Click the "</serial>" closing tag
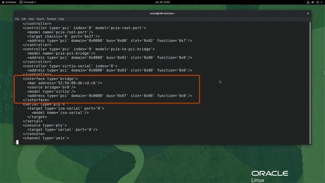The image size is (325, 183). tap(32, 121)
